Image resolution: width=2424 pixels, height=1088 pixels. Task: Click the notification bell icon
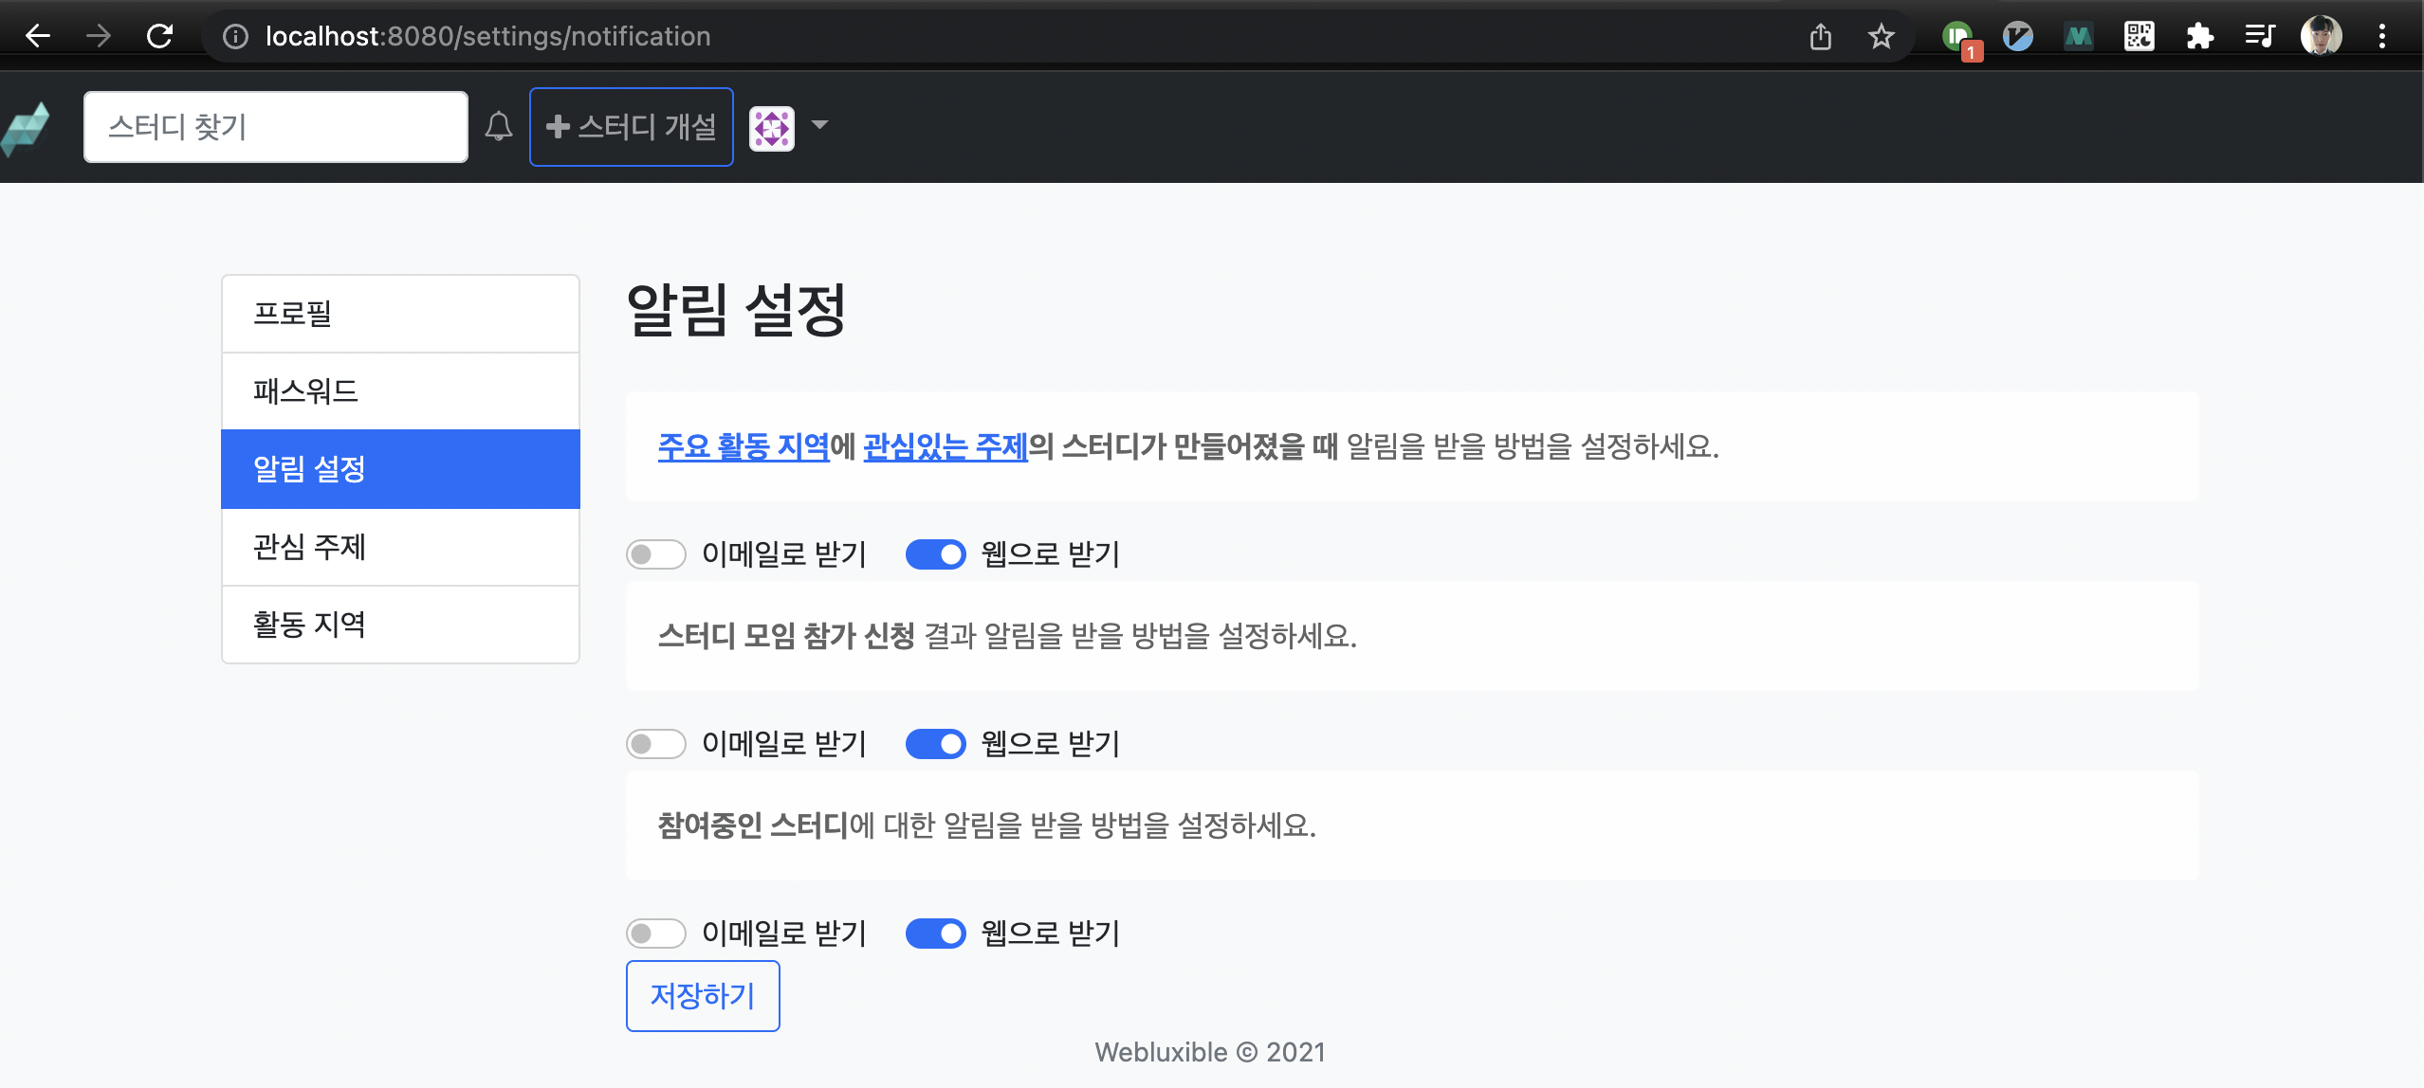[x=499, y=126]
